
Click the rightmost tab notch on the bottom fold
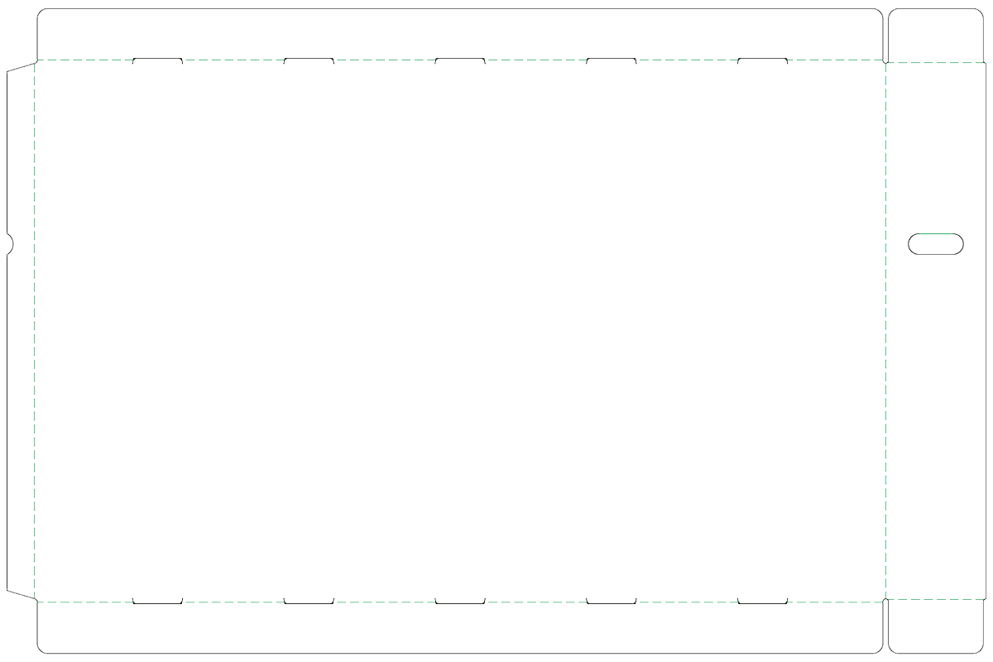pyautogui.click(x=762, y=601)
